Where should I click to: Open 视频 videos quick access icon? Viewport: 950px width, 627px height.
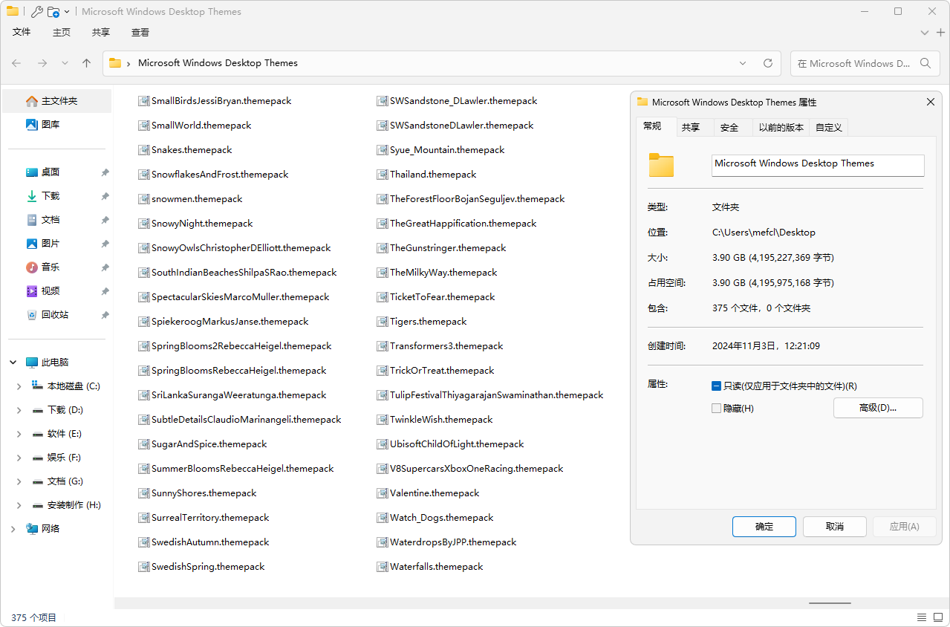(x=32, y=291)
